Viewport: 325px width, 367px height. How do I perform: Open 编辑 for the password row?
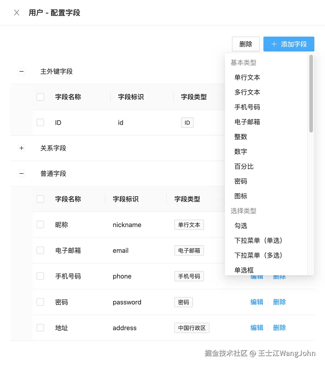pyautogui.click(x=257, y=302)
